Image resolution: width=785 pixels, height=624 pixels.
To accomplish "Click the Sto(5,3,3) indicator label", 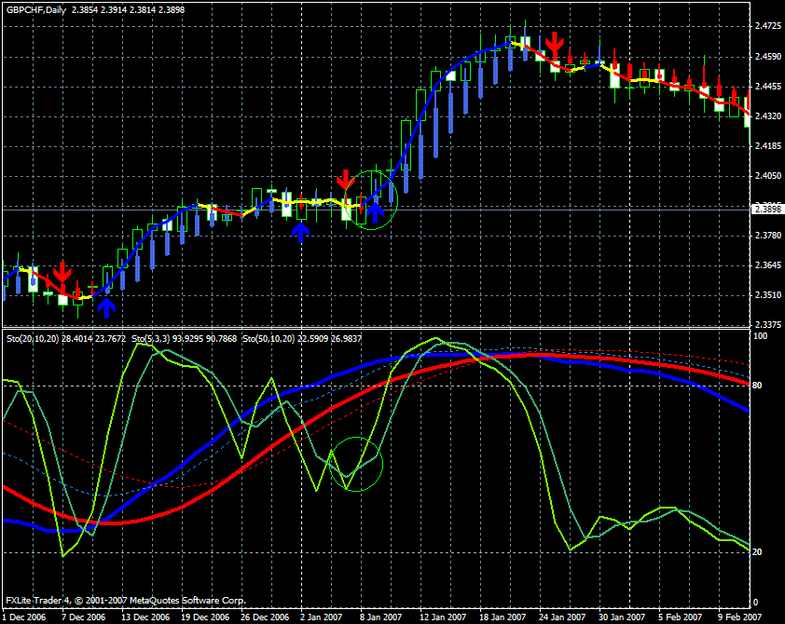I will (x=151, y=338).
